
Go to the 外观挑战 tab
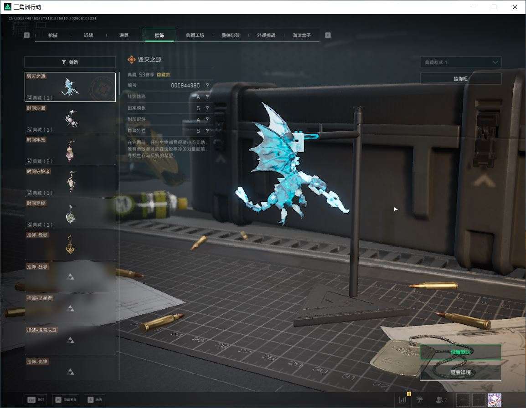click(266, 35)
